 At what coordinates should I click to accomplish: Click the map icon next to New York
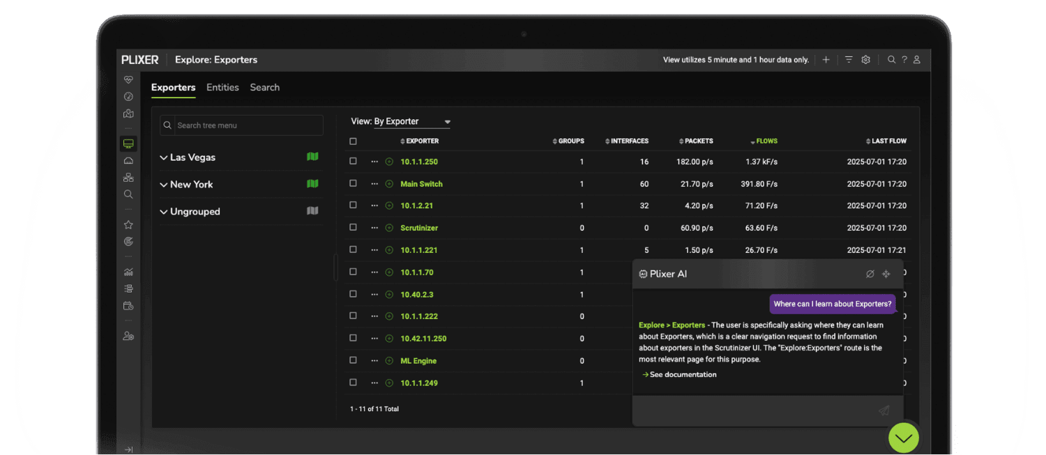312,184
